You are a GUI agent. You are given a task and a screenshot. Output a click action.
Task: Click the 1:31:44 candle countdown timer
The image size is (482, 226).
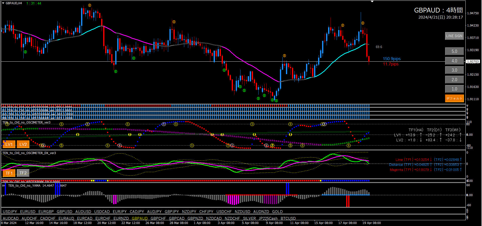pyautogui.click(x=34, y=3)
